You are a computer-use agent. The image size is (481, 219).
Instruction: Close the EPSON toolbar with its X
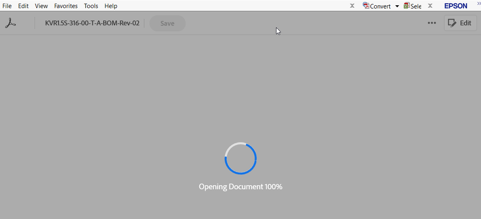[x=430, y=6]
